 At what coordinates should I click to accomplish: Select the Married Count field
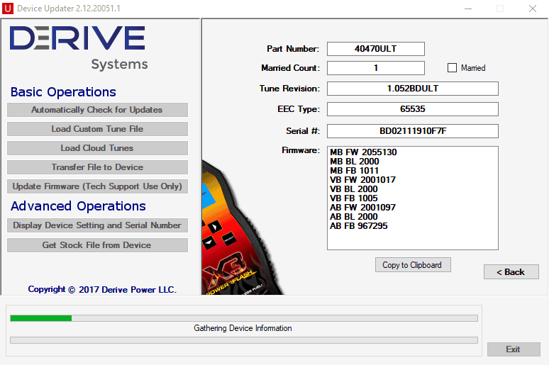click(376, 68)
